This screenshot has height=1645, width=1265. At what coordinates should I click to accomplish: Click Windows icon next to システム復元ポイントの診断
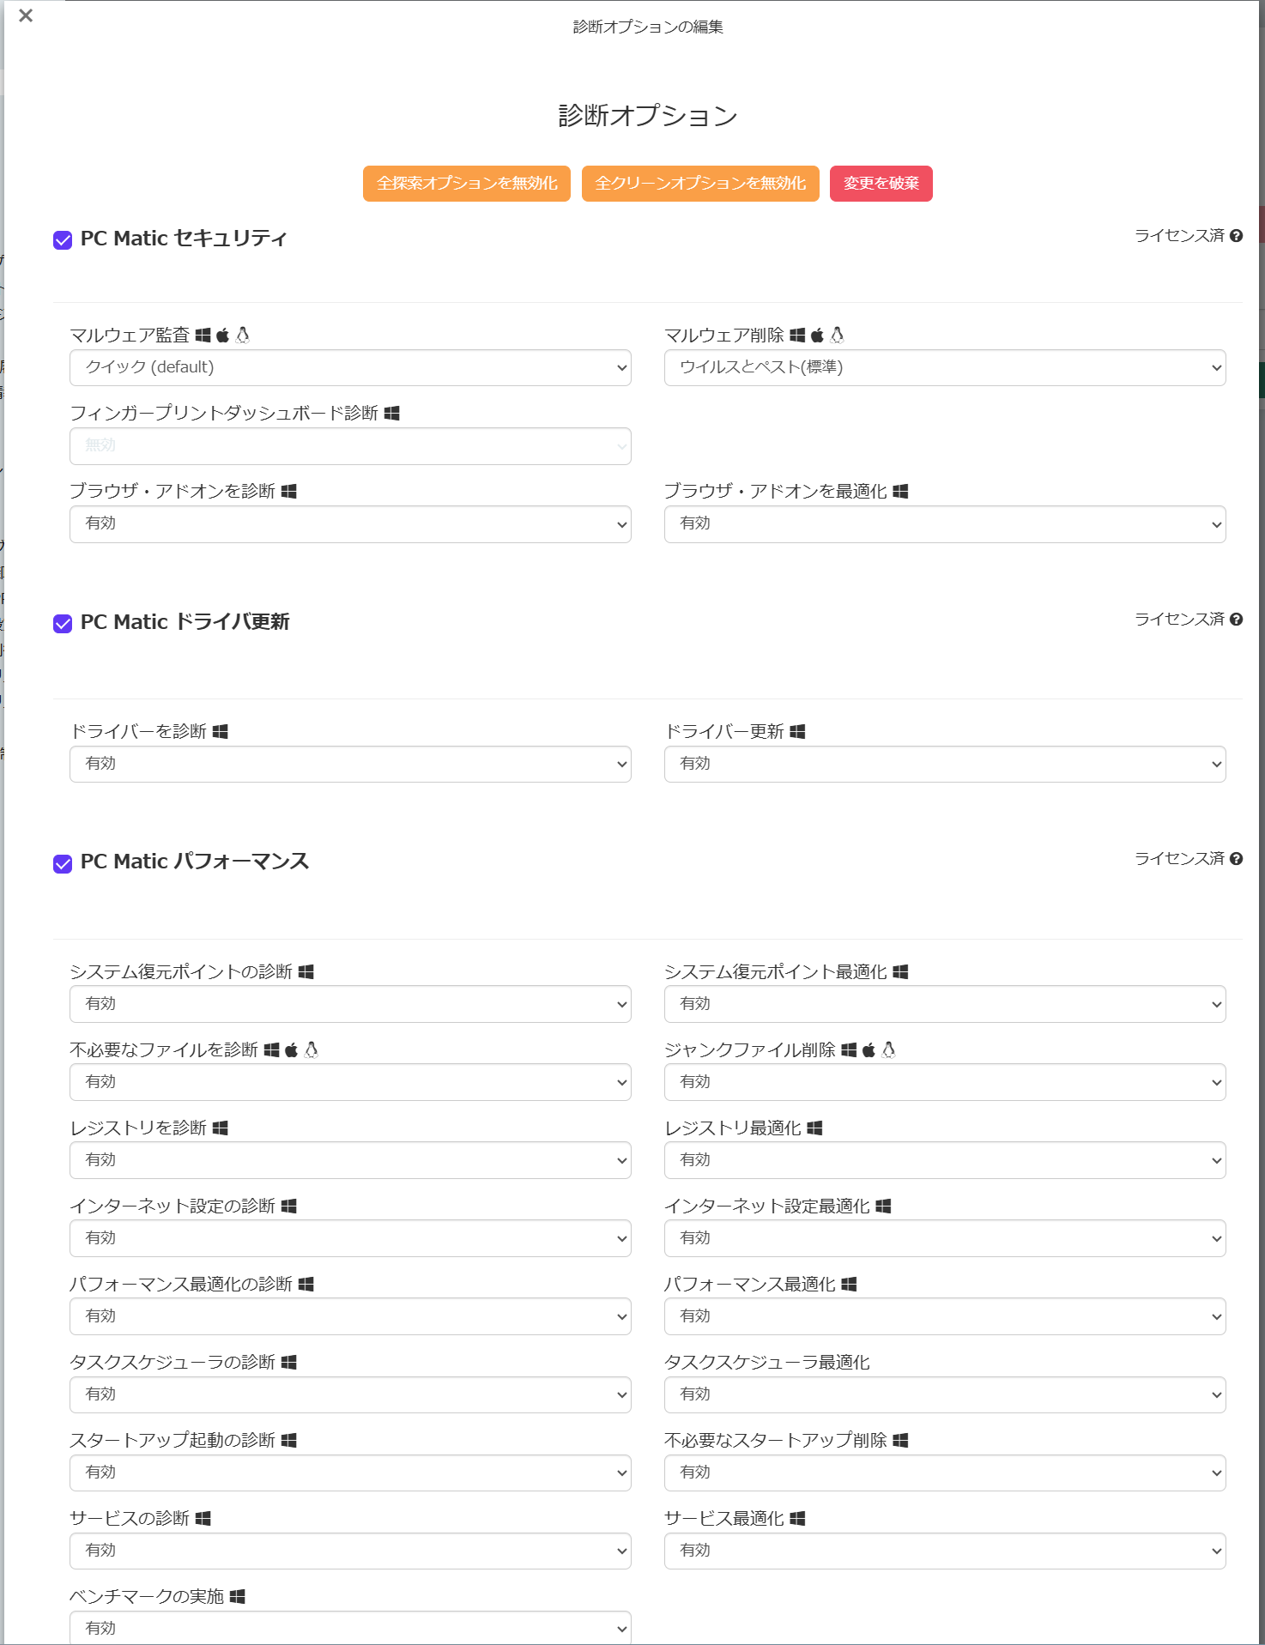306,972
